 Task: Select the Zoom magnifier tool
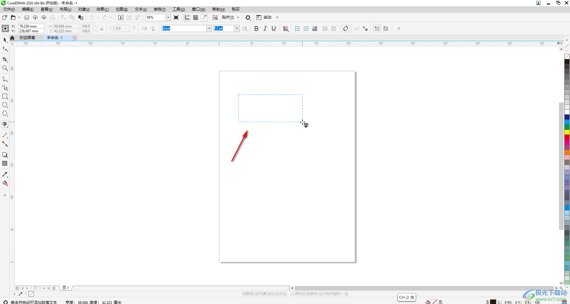(5, 68)
